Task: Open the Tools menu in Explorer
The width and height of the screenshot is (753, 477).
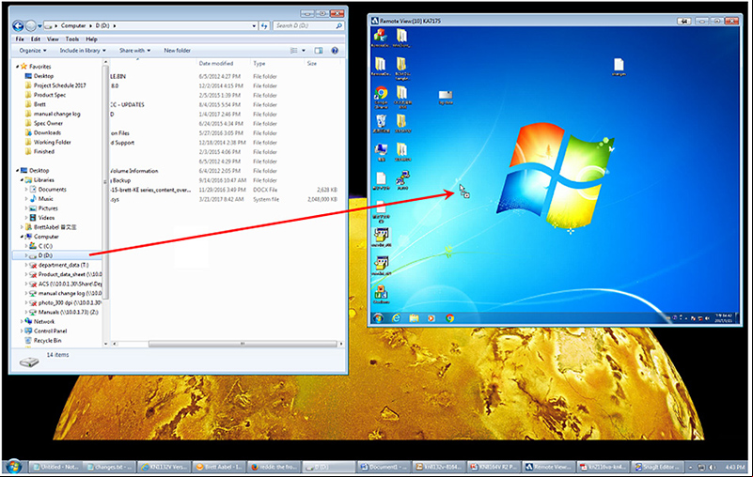Action: 72,39
